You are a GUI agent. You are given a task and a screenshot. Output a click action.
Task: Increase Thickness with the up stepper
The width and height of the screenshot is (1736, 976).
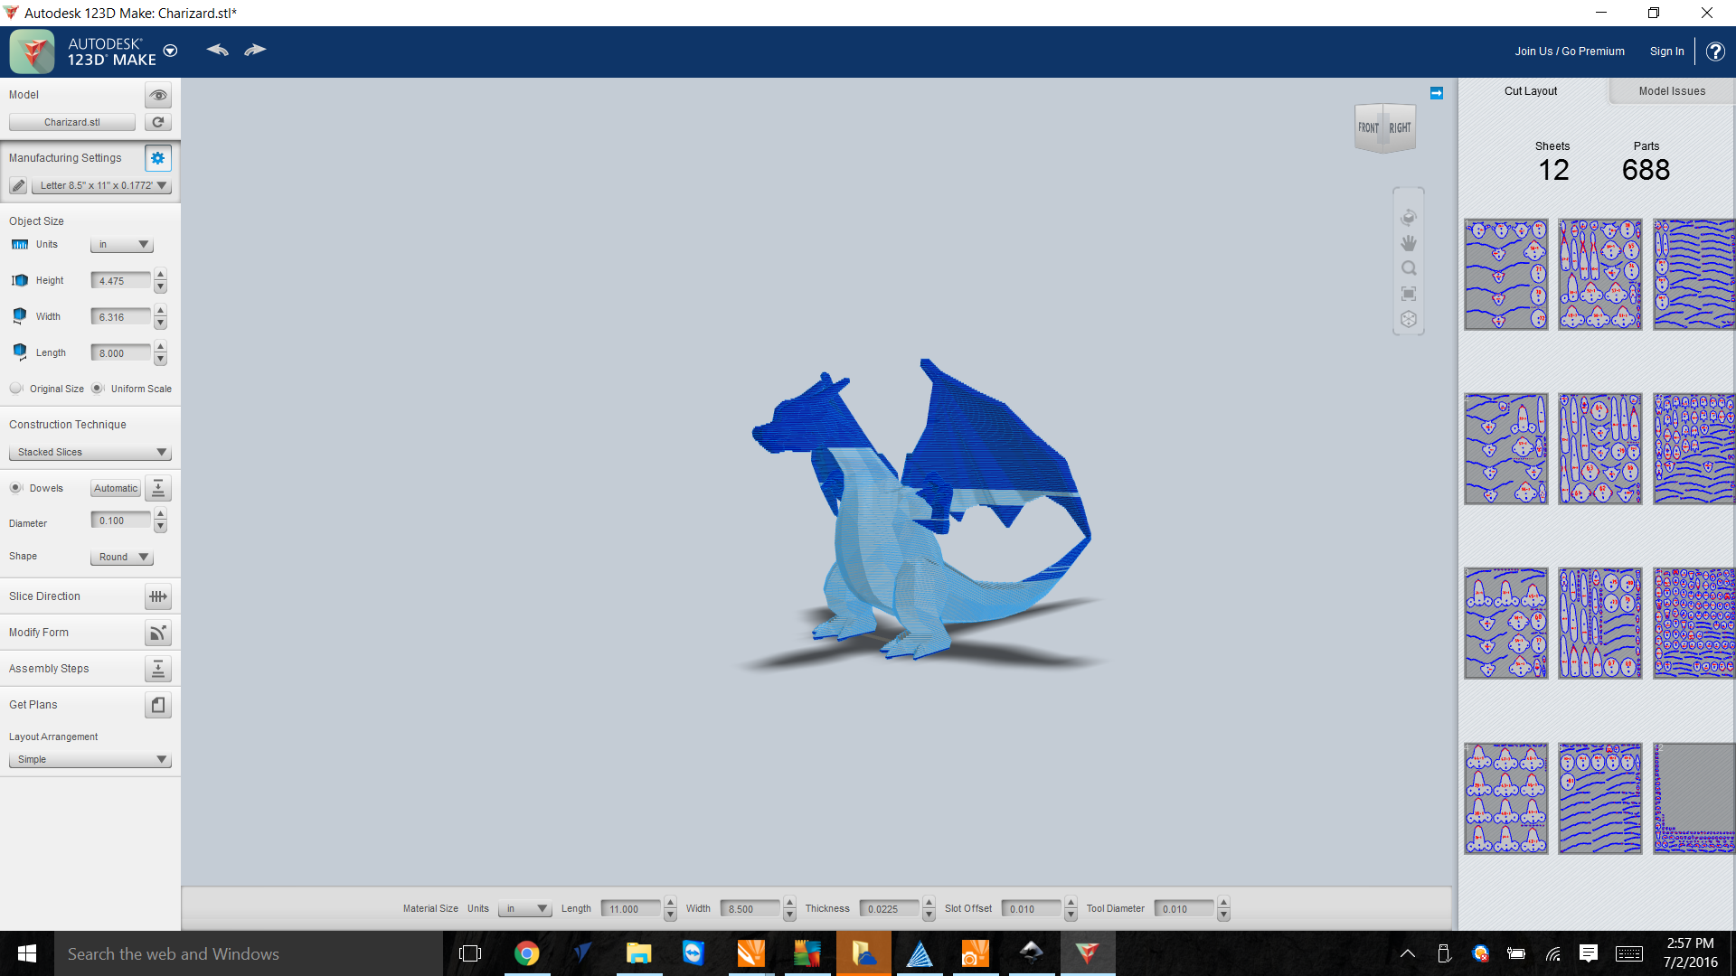tap(929, 903)
